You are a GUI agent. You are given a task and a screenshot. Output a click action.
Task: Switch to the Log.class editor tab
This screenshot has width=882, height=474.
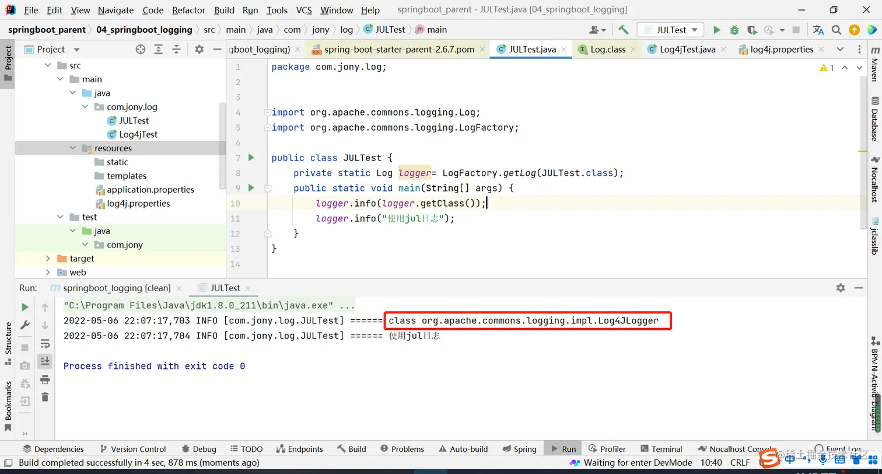click(x=608, y=50)
